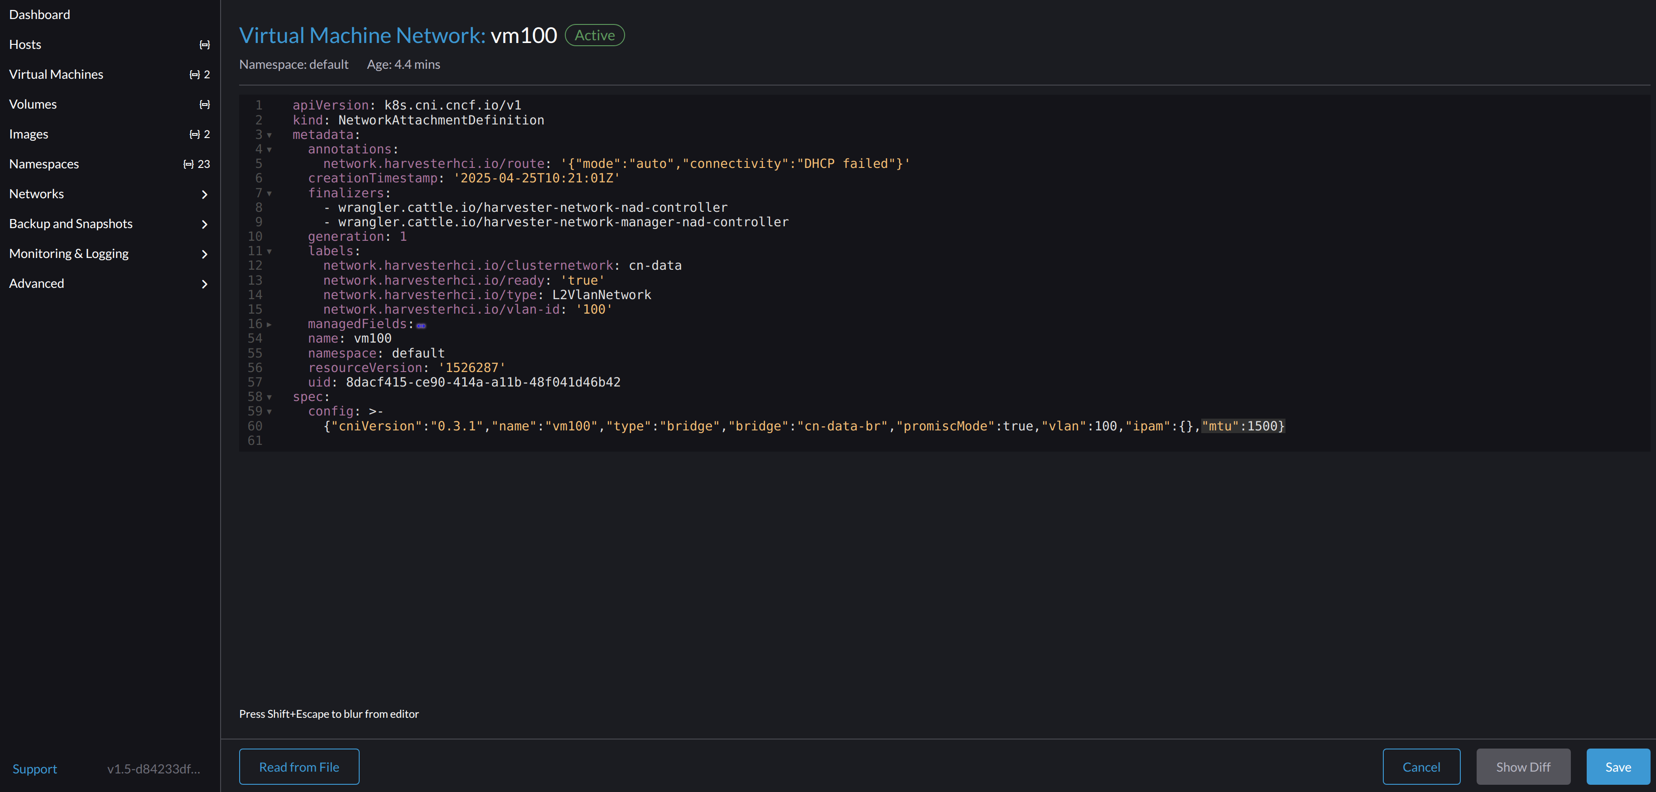Click the Hosts count icon in sidebar
Viewport: 1656px width, 792px height.
click(204, 44)
